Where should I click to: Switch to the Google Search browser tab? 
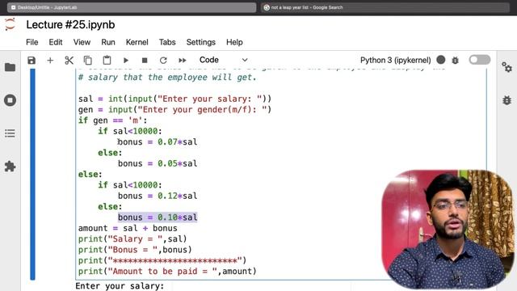coord(385,7)
